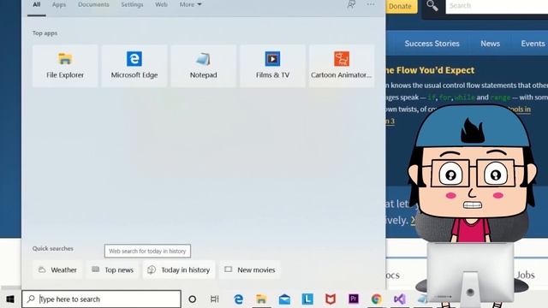Image resolution: width=548 pixels, height=308 pixels.
Task: Open the blue L app on taskbar
Action: (x=307, y=299)
